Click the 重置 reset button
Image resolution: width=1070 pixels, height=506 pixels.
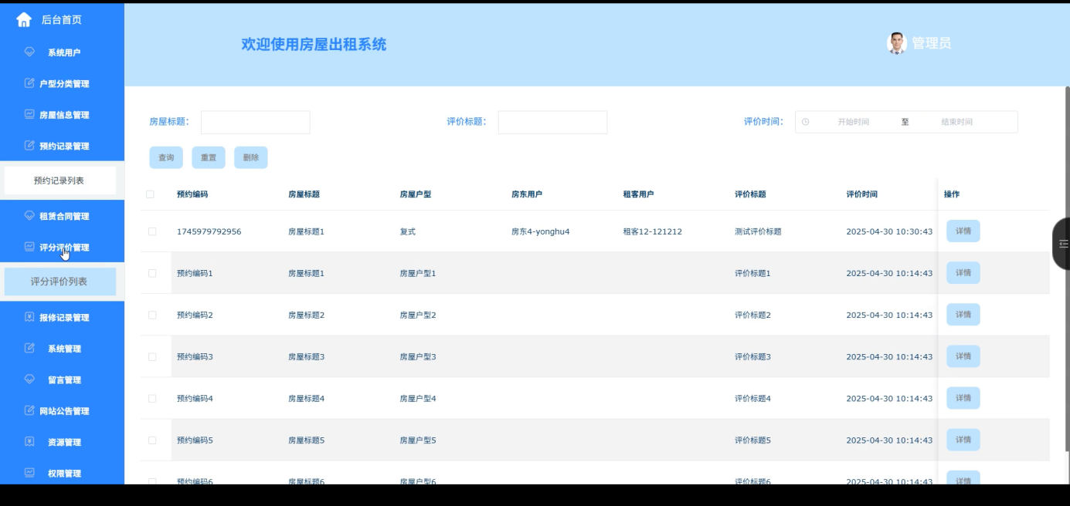(x=209, y=157)
